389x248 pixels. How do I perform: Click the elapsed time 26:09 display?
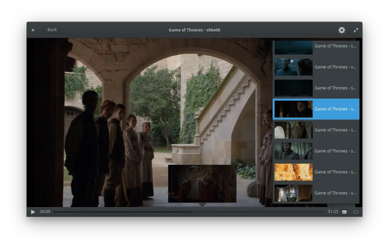coord(45,212)
